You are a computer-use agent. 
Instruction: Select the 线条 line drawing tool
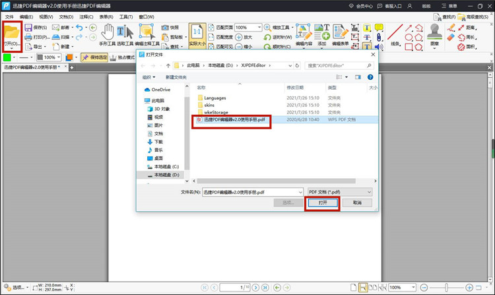point(395,35)
